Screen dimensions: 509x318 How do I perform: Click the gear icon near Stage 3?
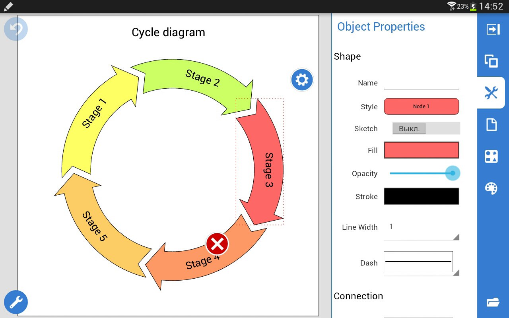point(302,79)
